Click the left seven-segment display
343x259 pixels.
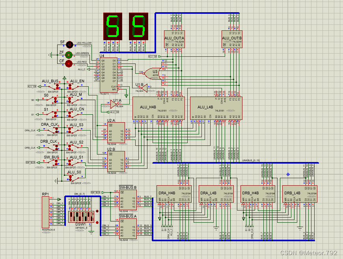(x=113, y=26)
